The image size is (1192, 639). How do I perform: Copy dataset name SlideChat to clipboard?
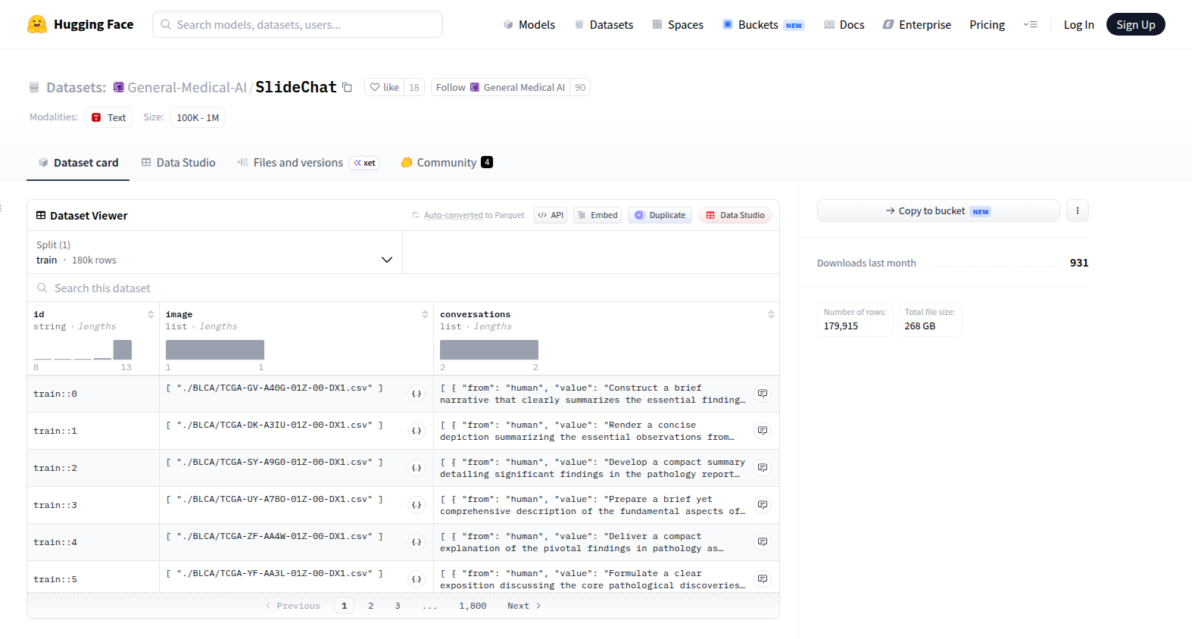347,87
